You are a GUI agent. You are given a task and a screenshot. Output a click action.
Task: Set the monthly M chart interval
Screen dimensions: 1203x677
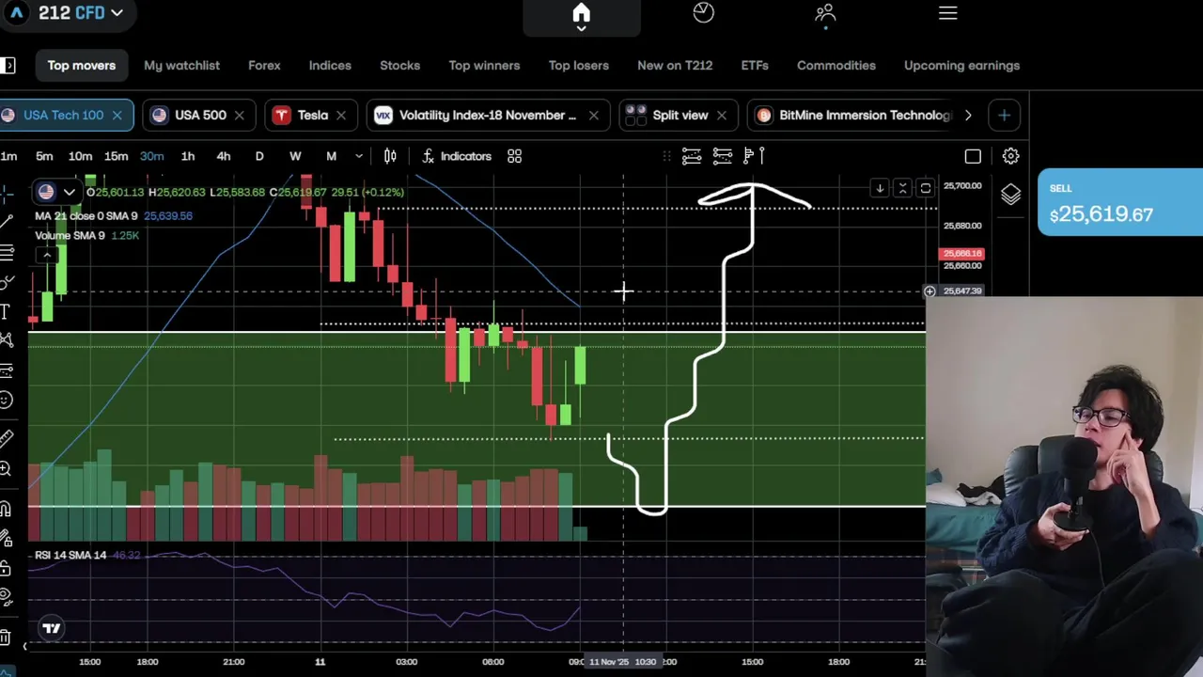click(331, 156)
